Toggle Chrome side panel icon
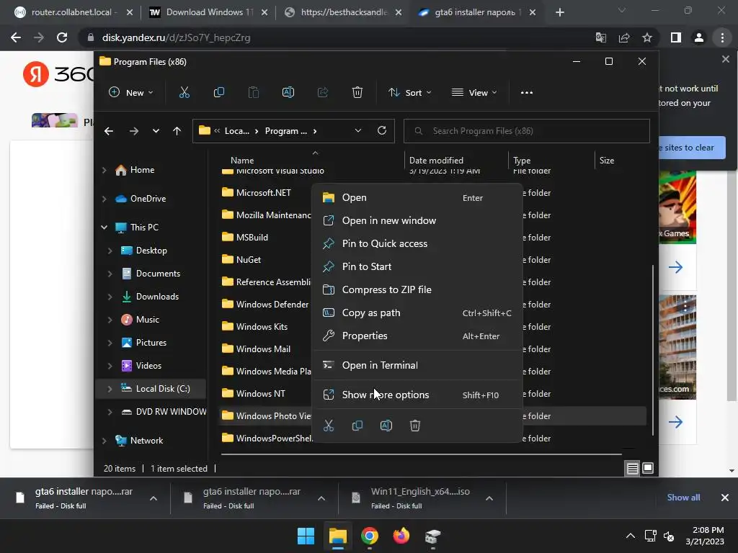 [676, 37]
